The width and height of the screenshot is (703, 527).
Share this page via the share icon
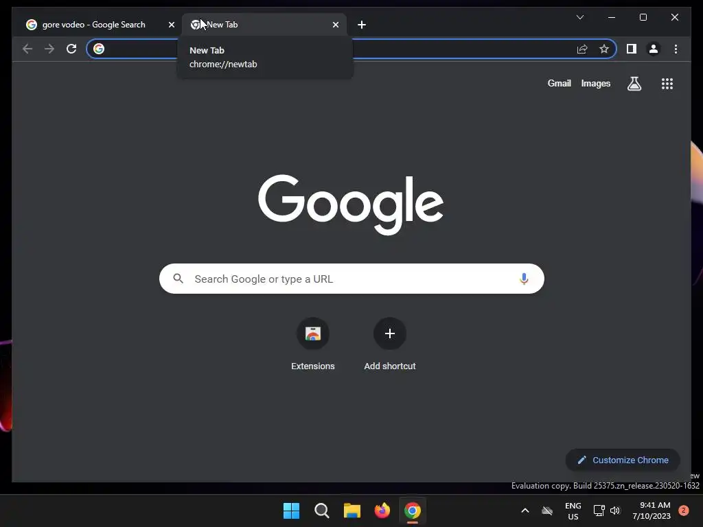[582, 49]
